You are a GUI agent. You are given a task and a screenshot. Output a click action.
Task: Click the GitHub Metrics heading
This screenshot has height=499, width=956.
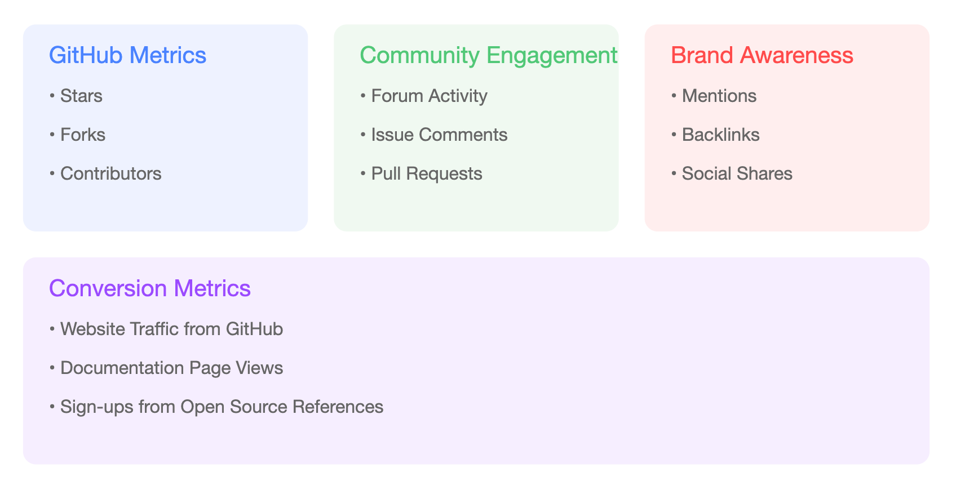pyautogui.click(x=127, y=55)
